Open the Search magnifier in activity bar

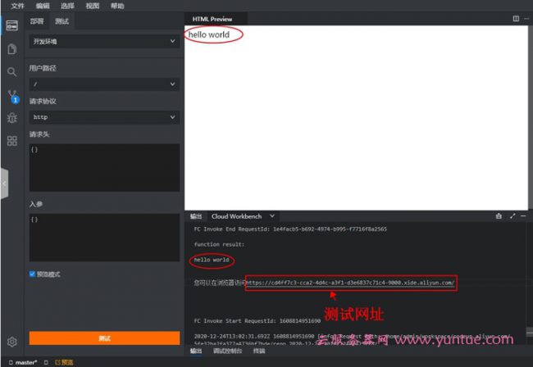point(11,72)
